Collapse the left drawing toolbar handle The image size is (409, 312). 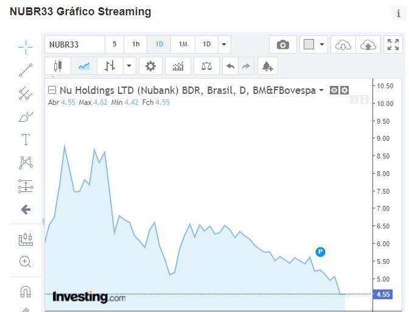(x=43, y=221)
